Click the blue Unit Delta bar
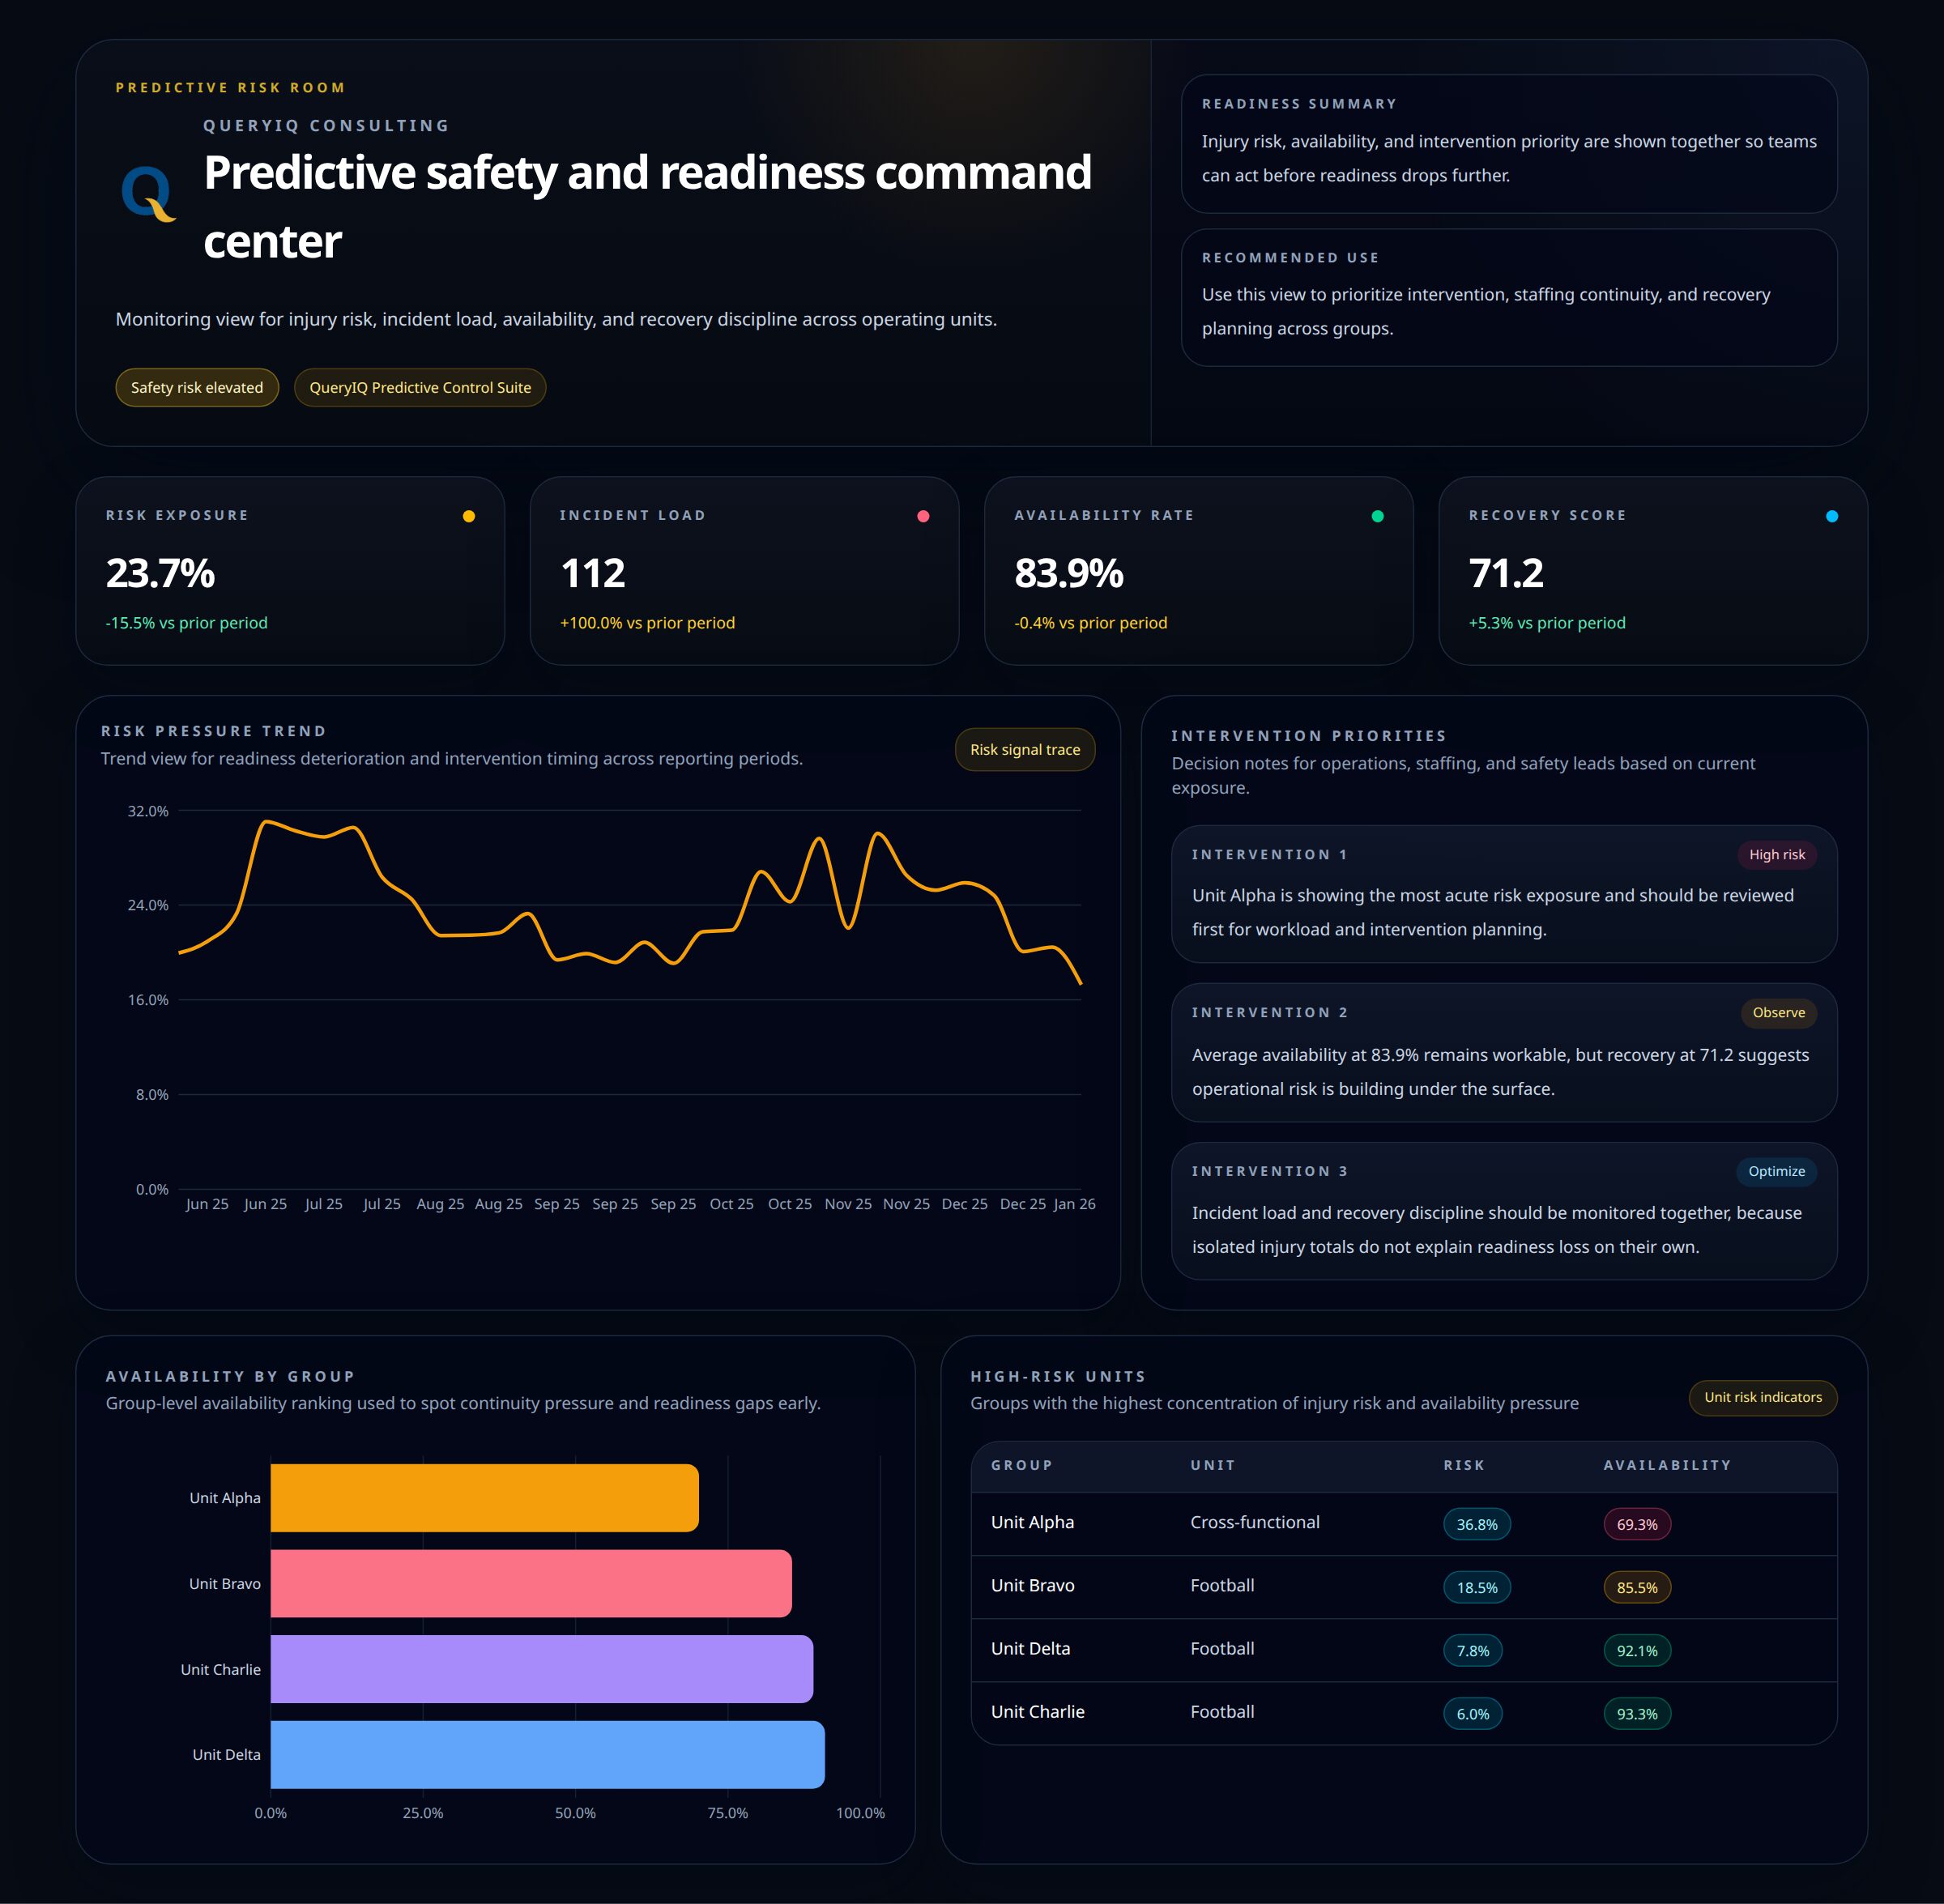Screen dimensions: 1944x1904 [x=547, y=1755]
